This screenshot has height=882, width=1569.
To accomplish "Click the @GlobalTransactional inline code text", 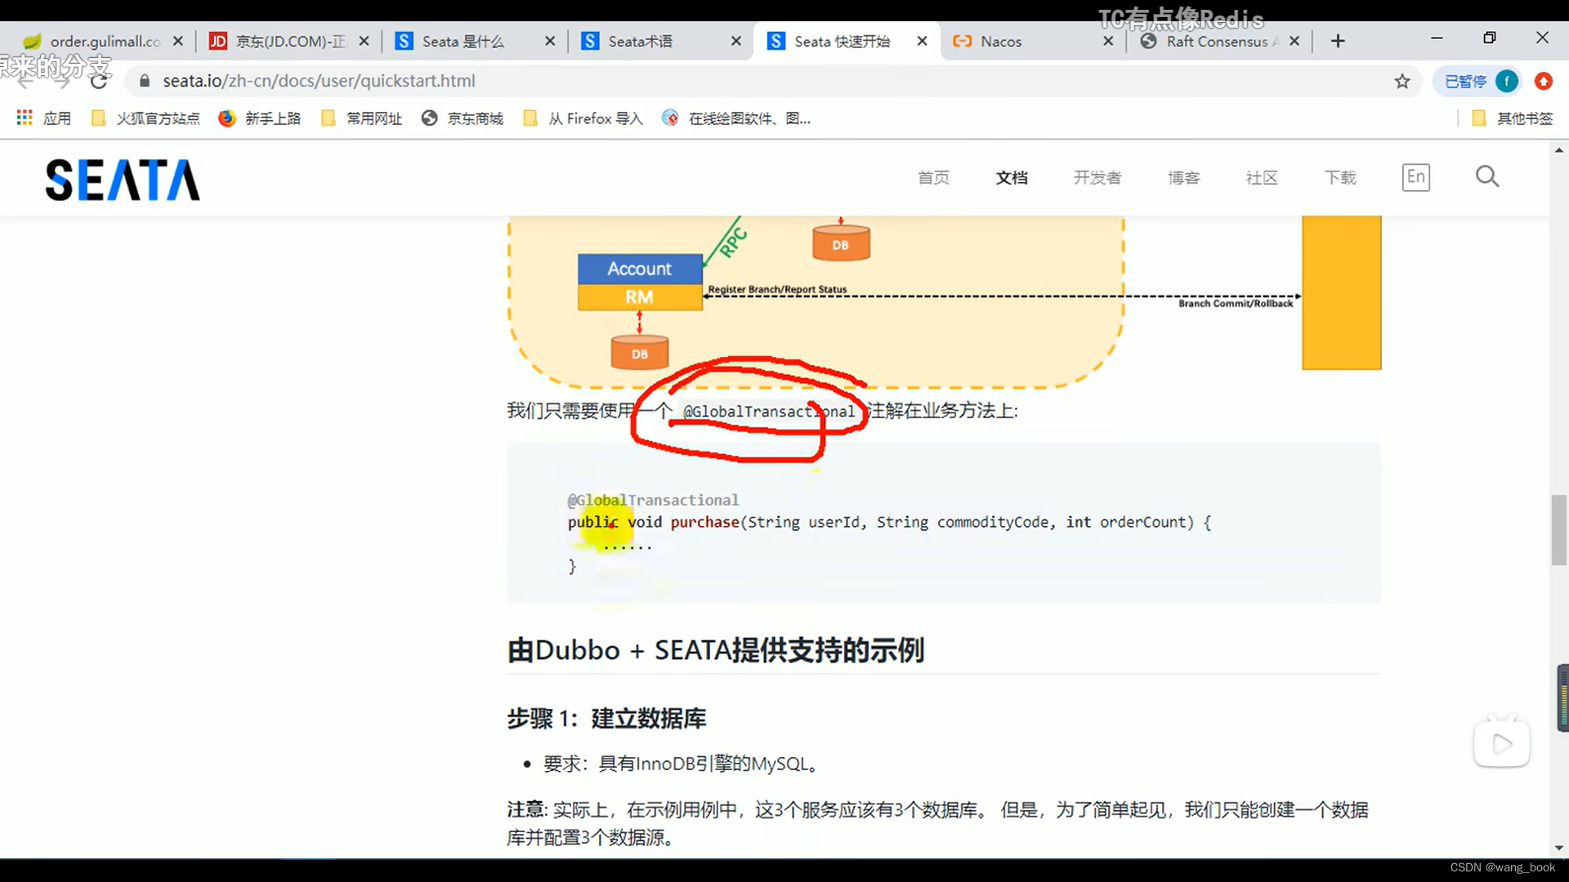I will point(769,412).
